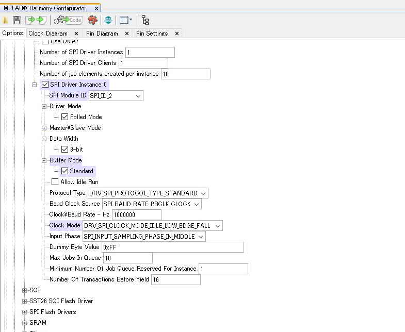Open the SPI Module ID dropdown
Viewport: 405px width, 332px height.
116,96
